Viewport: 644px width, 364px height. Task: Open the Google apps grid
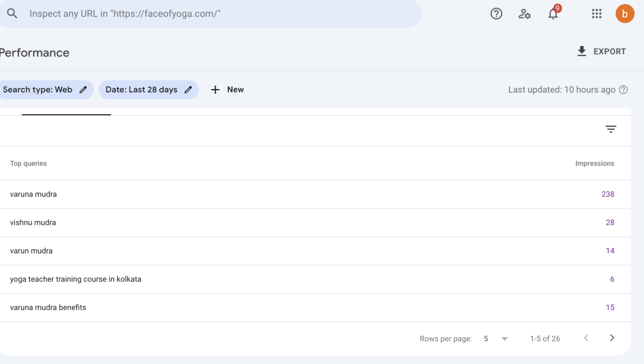(x=596, y=14)
